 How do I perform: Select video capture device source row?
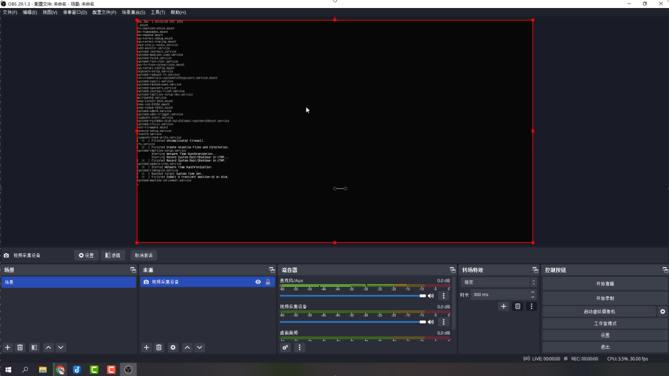(208, 282)
